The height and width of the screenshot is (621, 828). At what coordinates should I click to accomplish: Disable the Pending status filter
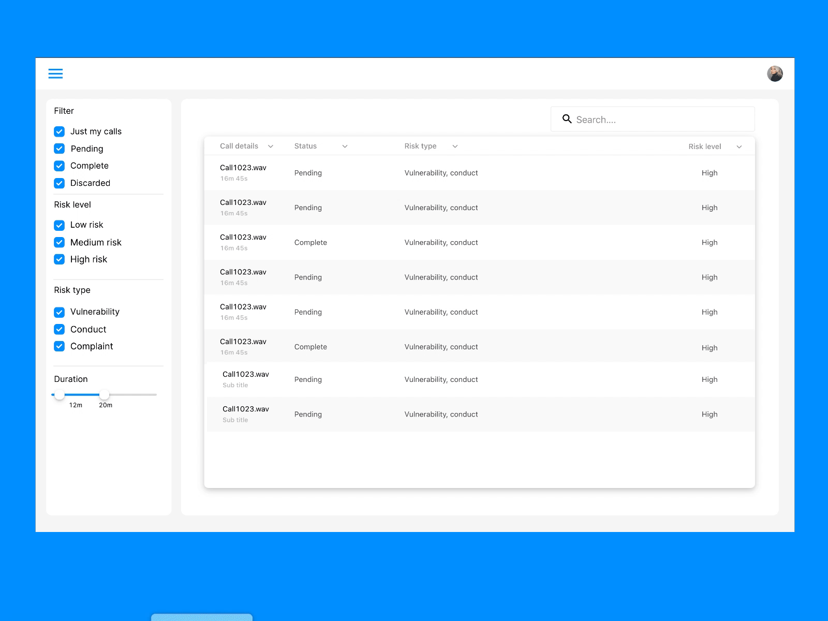click(59, 149)
